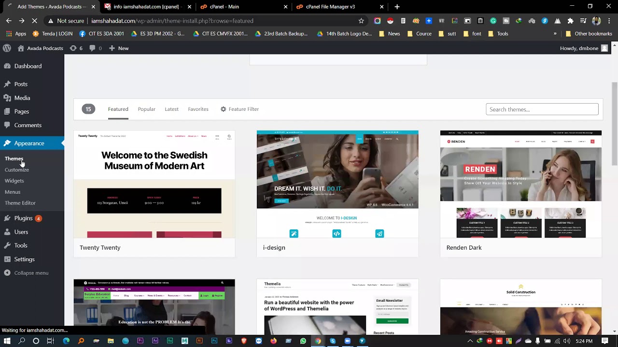Open the Tenda | LOGIN bookmark

click(x=52, y=34)
